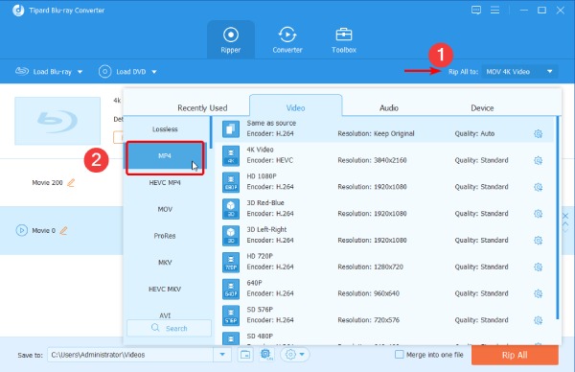Click the Rip All button
Image resolution: width=575 pixels, height=372 pixels.
tap(515, 355)
